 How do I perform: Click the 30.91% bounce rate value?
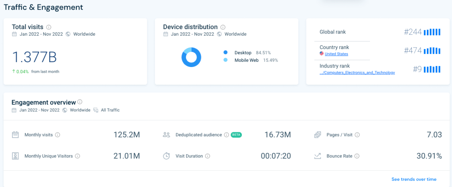pyautogui.click(x=429, y=156)
